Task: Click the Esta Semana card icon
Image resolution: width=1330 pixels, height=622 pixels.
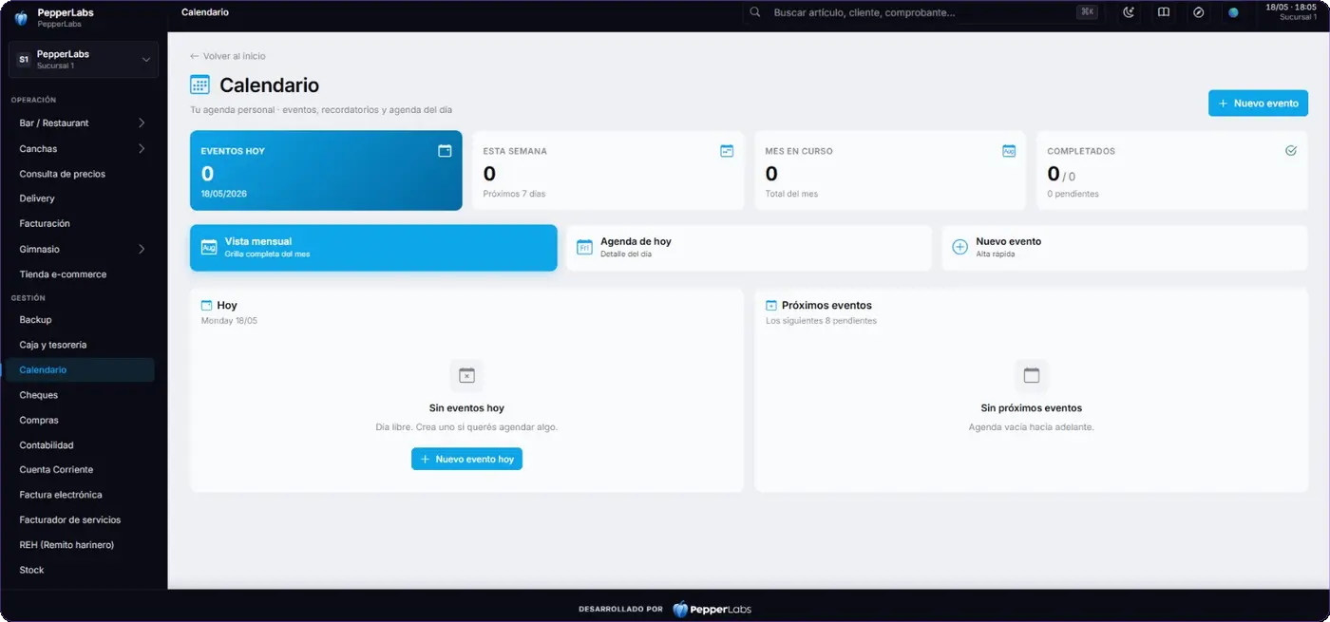Action: (x=727, y=150)
